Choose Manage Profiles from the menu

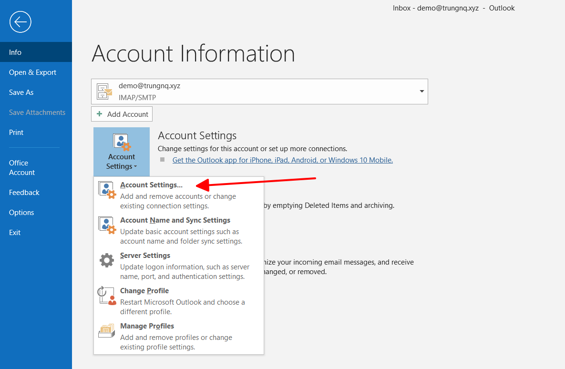tap(179, 336)
